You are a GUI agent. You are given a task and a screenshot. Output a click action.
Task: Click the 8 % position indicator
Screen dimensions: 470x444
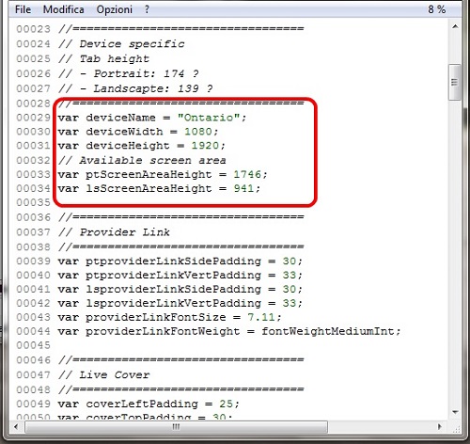pos(437,9)
